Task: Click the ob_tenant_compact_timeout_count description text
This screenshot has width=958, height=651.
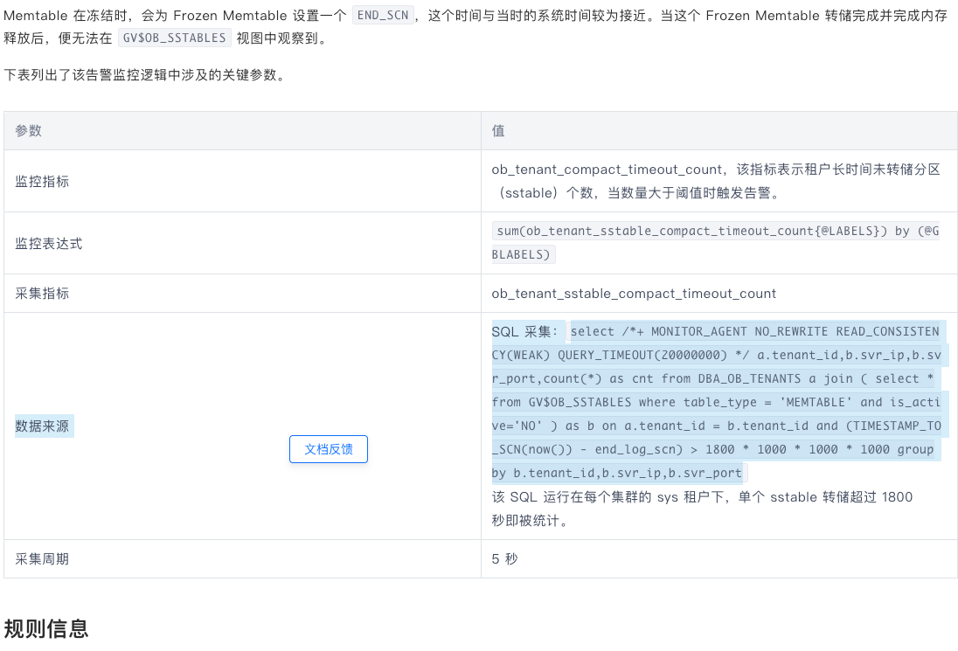Action: 716,181
